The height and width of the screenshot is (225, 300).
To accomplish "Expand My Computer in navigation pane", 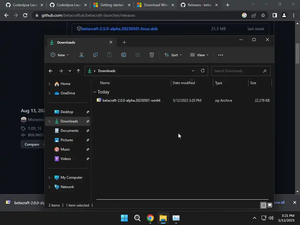I will (49, 178).
